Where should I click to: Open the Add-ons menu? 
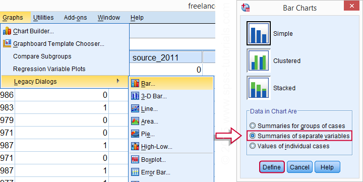[x=76, y=17]
